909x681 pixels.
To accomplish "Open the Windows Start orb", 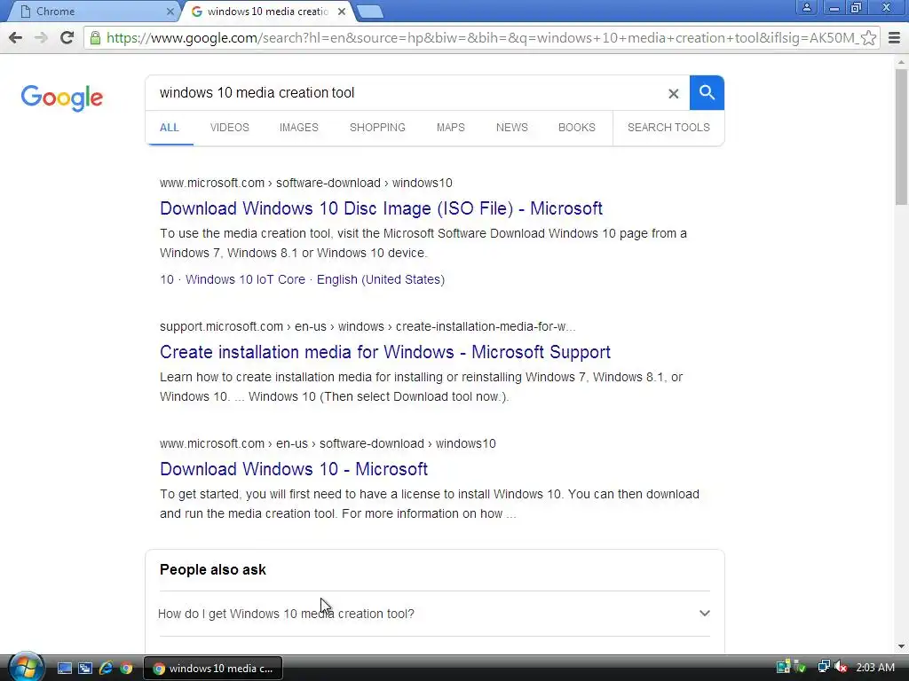I will 26,667.
